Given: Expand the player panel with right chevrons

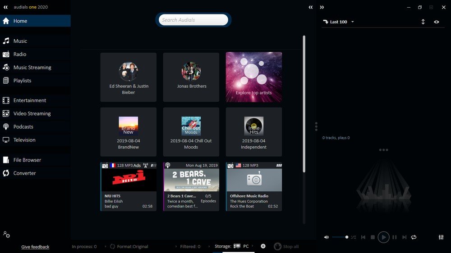Looking at the screenshot, I should 322,7.
